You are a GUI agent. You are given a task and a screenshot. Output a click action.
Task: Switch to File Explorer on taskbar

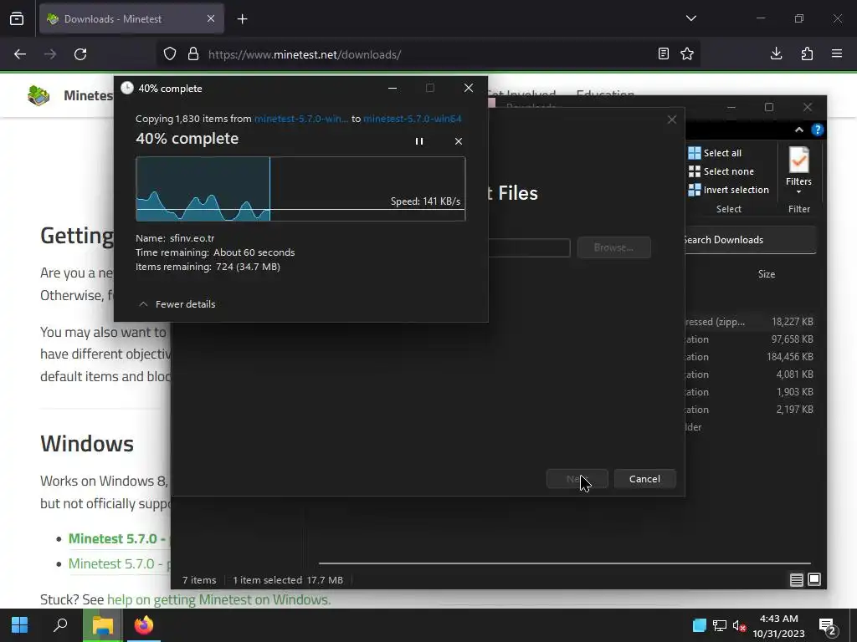tap(102, 625)
